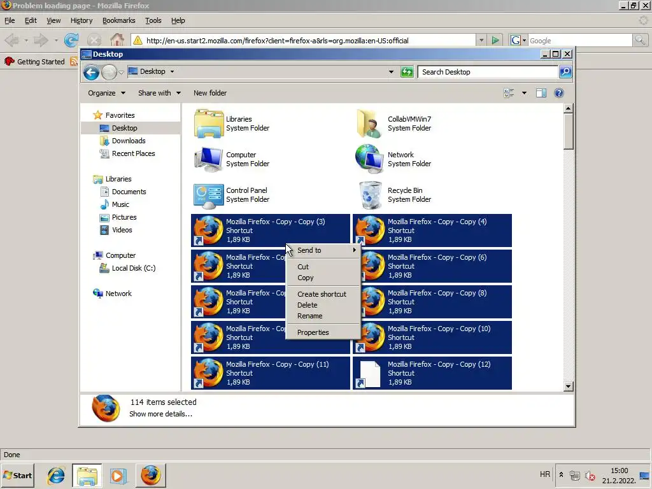Open the recent pages dropdown beside forward button
The height and width of the screenshot is (489, 652).
pos(121,73)
